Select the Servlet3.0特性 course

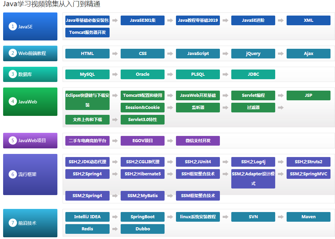click(x=142, y=120)
